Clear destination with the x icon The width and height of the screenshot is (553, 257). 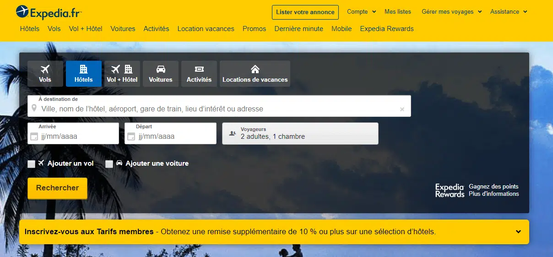pyautogui.click(x=402, y=109)
